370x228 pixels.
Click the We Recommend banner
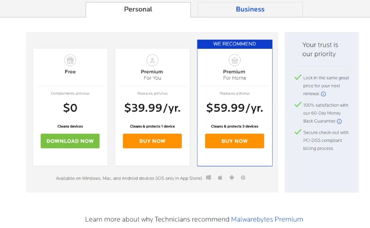[x=234, y=44]
